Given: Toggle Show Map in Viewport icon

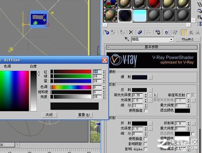Looking at the screenshot, I should 175,32.
